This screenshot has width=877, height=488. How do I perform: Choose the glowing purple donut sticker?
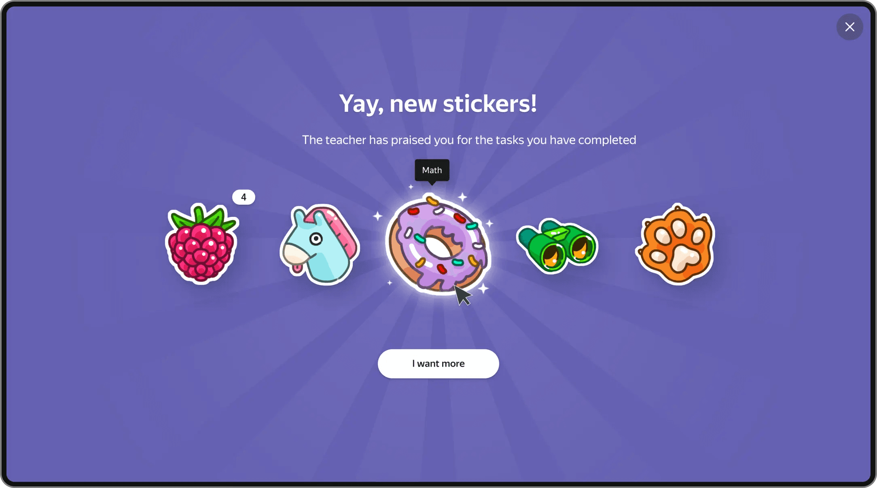[438, 244]
